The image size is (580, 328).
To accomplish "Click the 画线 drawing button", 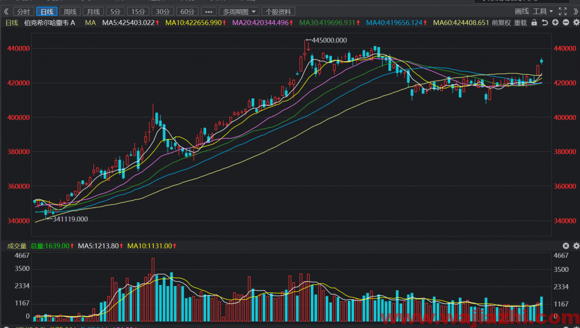I will (522, 11).
